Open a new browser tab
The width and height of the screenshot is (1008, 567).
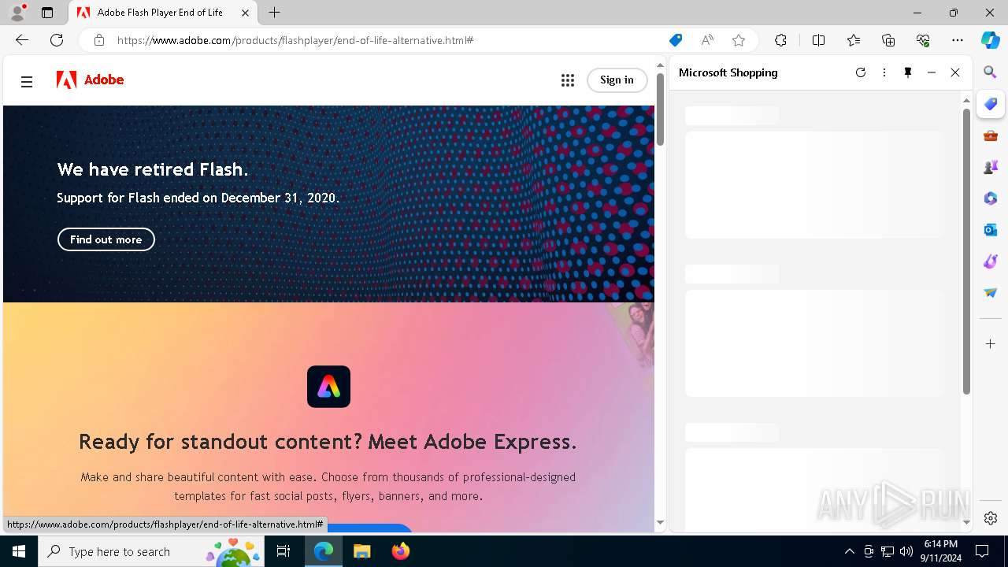click(274, 13)
